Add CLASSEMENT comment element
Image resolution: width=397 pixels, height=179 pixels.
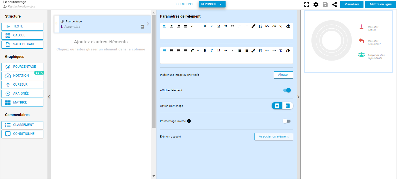click(x=22, y=125)
